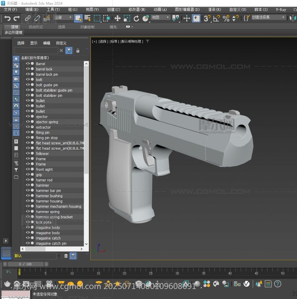This screenshot has height=299, width=297.
Task: Toggle the Percent Snap button
Action: (226, 18)
